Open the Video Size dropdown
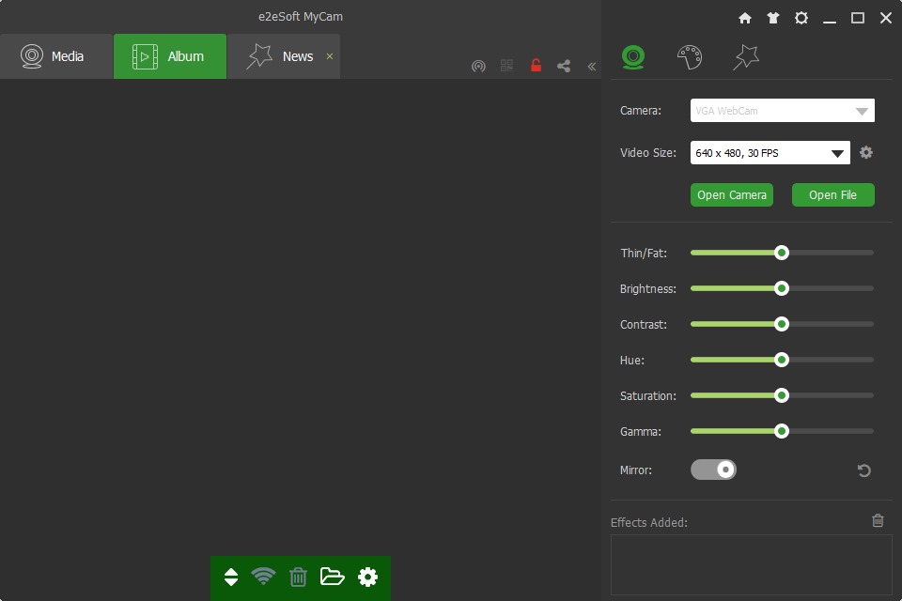This screenshot has height=601, width=902. pos(770,153)
